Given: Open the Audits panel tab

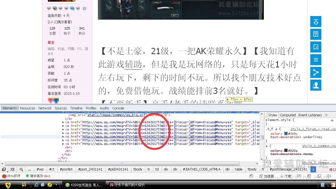Looking at the screenshot, I should pyautogui.click(x=105, y=108).
